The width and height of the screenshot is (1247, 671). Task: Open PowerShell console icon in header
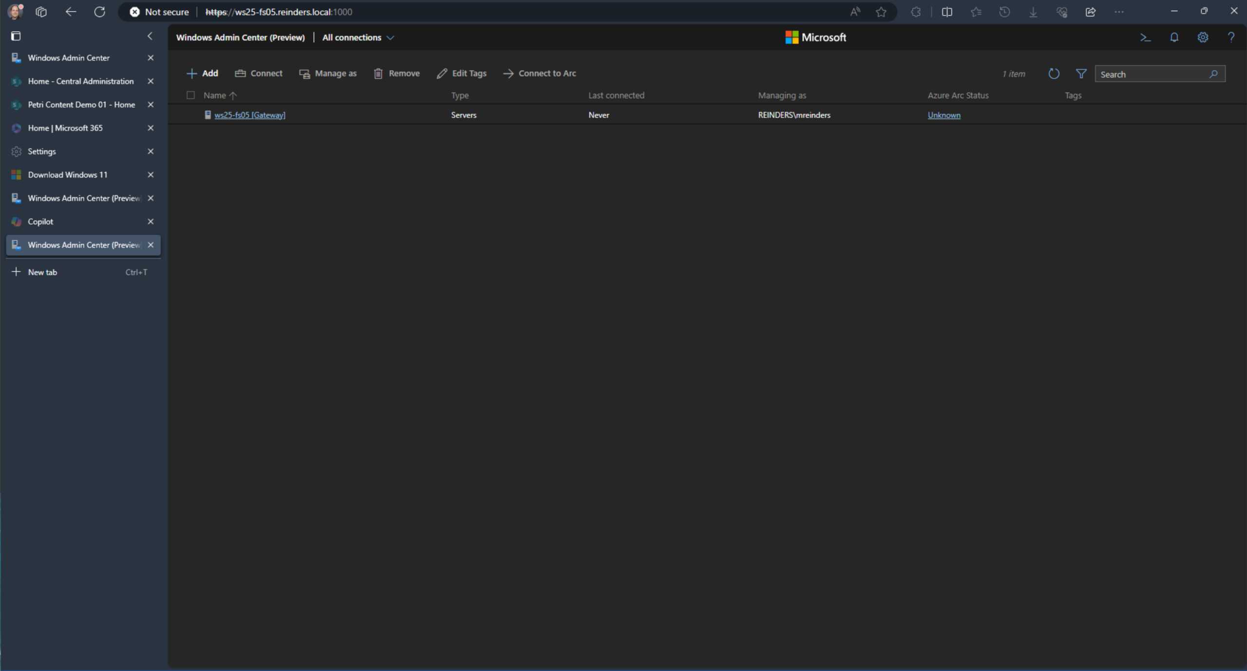pyautogui.click(x=1145, y=37)
